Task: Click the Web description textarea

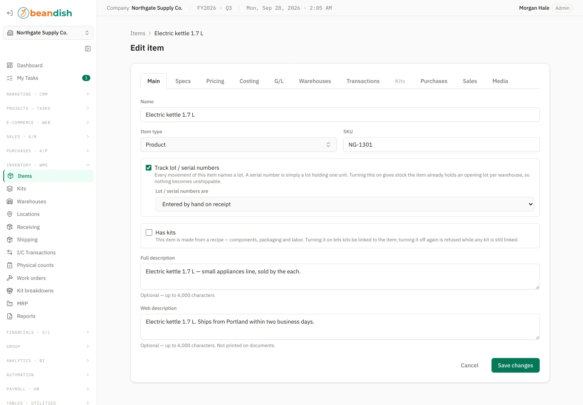Action: click(340, 327)
